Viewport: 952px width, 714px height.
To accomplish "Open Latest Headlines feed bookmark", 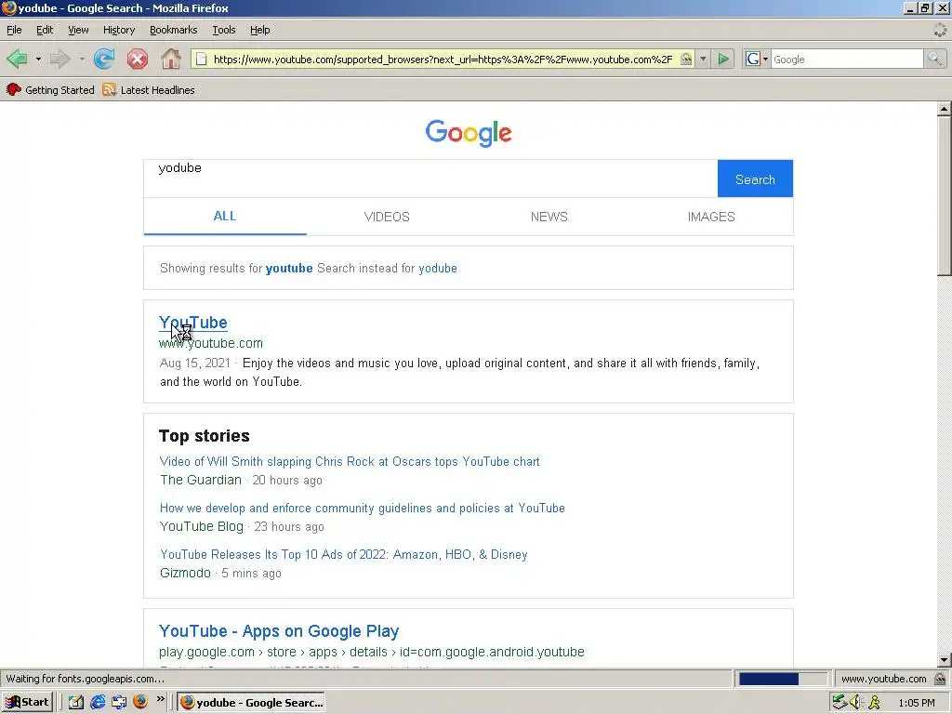I will [x=149, y=90].
